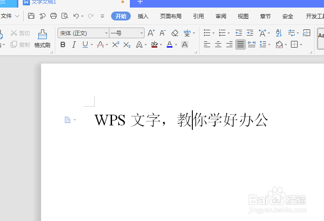Click distributed alignment icon
This screenshot has width=324, height=221.
tap(251, 44)
